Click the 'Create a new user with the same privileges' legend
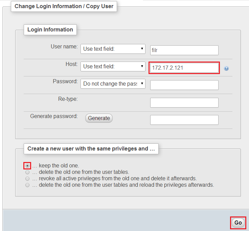 tap(91, 149)
